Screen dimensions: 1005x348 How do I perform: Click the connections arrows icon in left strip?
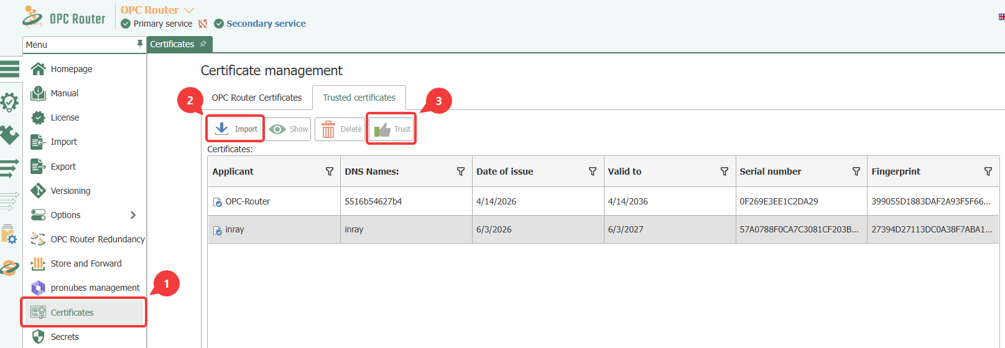coord(9,168)
